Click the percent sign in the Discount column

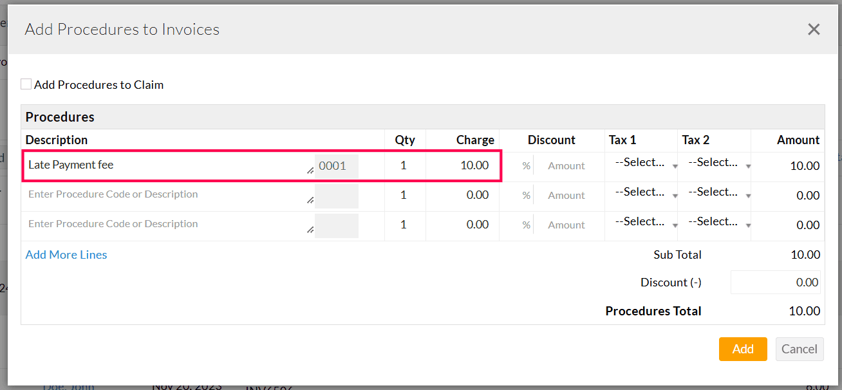[x=526, y=165]
